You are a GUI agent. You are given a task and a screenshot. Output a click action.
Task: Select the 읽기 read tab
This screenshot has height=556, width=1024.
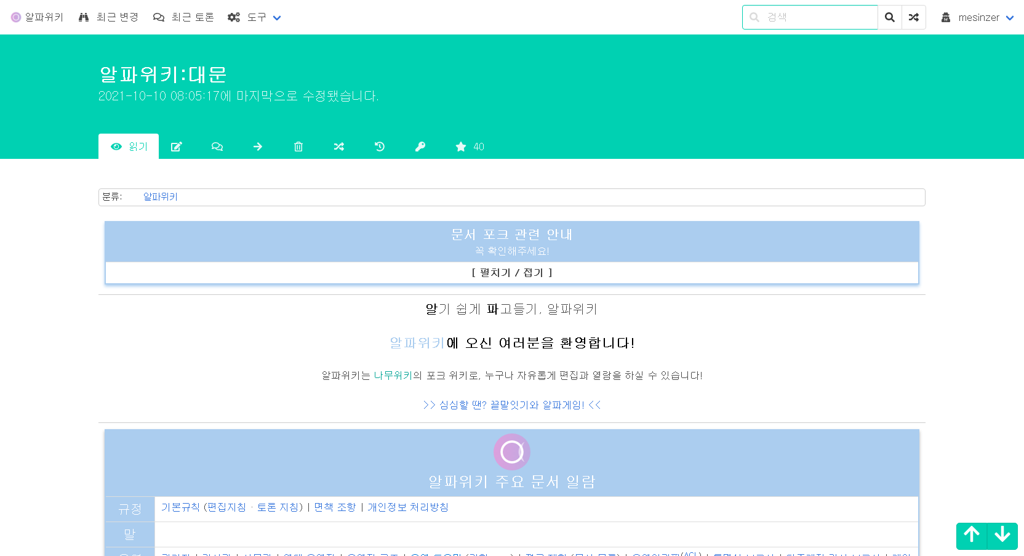click(x=129, y=147)
